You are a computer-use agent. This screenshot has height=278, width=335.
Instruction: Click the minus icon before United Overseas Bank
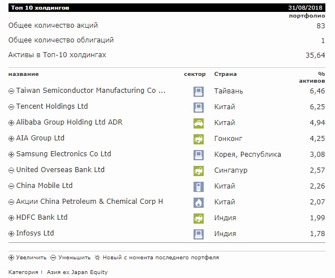11,170
